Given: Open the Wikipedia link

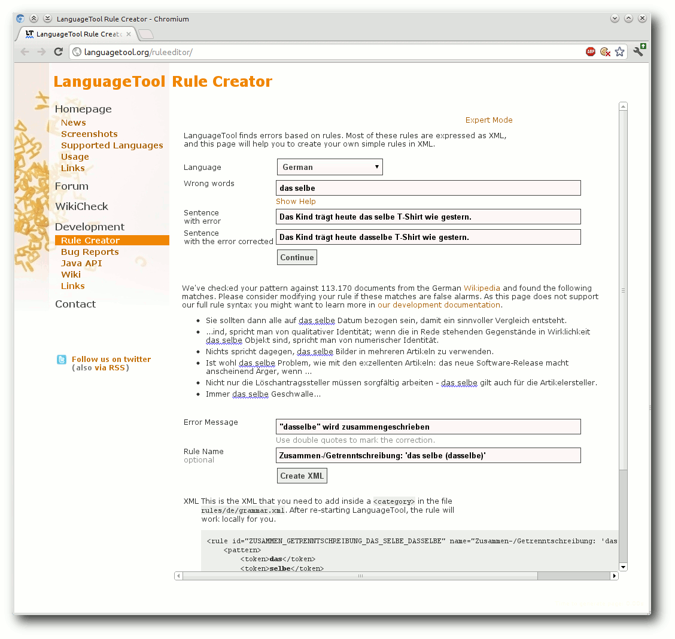Looking at the screenshot, I should 482,288.
